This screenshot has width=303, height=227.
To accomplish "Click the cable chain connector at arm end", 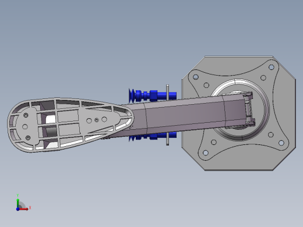I will click(x=249, y=109).
